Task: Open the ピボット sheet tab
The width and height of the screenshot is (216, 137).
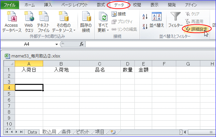Action: point(83,132)
